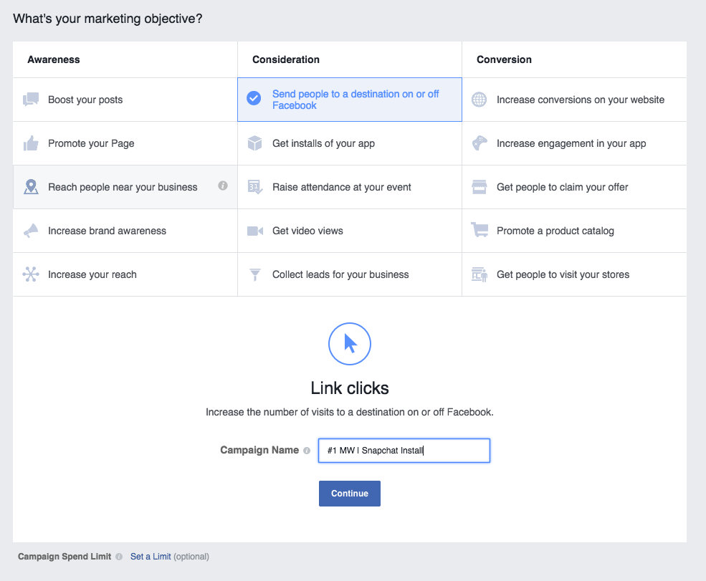The height and width of the screenshot is (581, 706).
Task: Select Raise attendance at your event objective
Action: click(350, 187)
